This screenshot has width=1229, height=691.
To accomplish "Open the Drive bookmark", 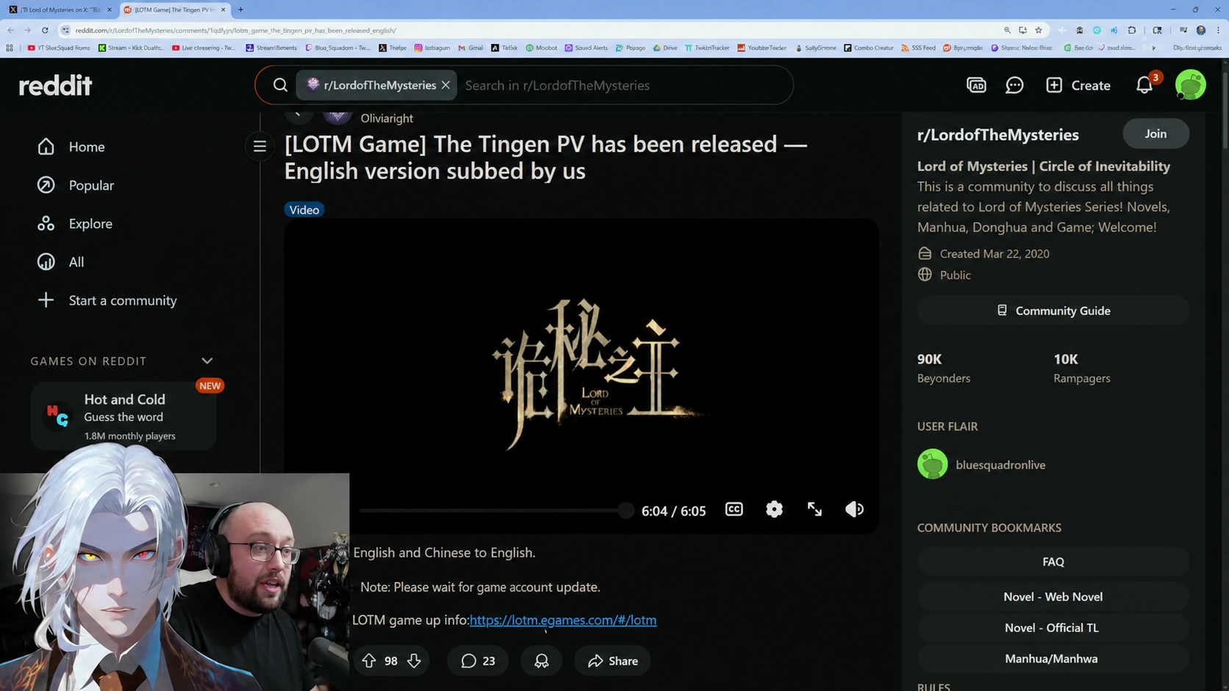I will point(665,48).
